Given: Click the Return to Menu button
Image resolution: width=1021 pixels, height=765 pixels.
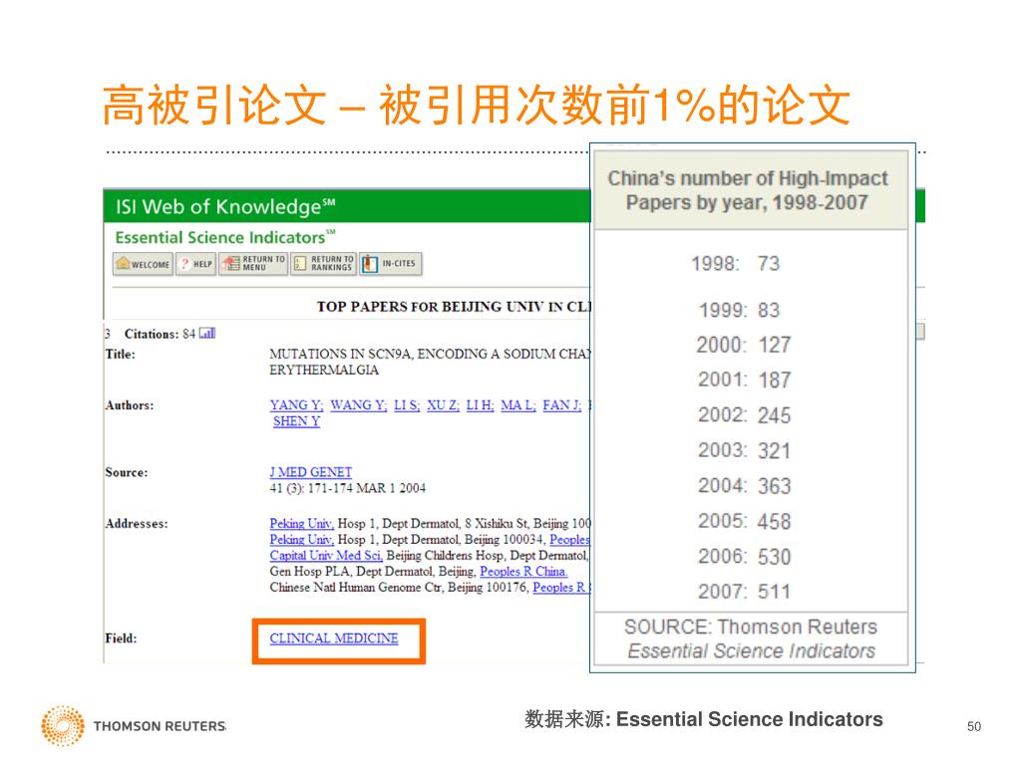Looking at the screenshot, I should (253, 264).
